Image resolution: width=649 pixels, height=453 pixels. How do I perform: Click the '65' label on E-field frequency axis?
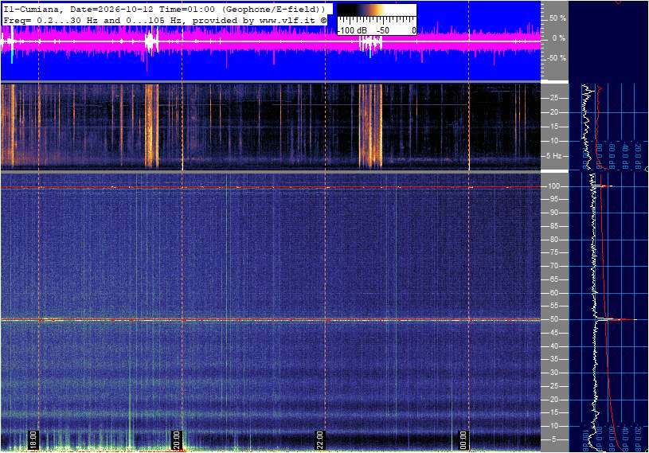553,279
